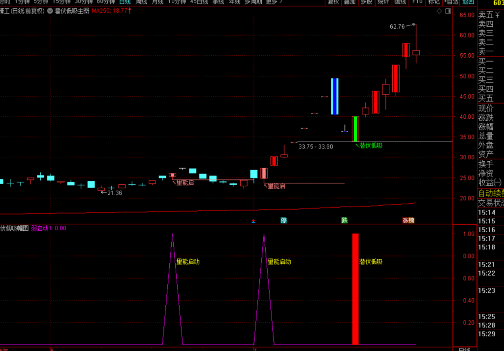Viewport: 504px width, 351px height.
Task: Open the 统计 statistics tool
Action: coord(383,2)
